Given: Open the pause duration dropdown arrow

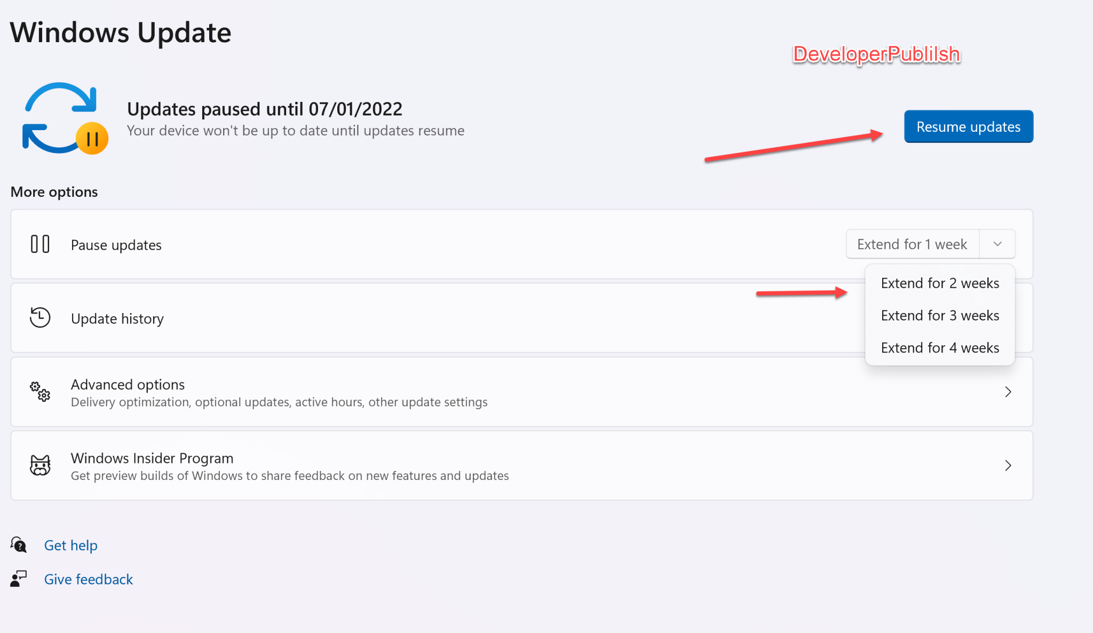Looking at the screenshot, I should (x=997, y=244).
